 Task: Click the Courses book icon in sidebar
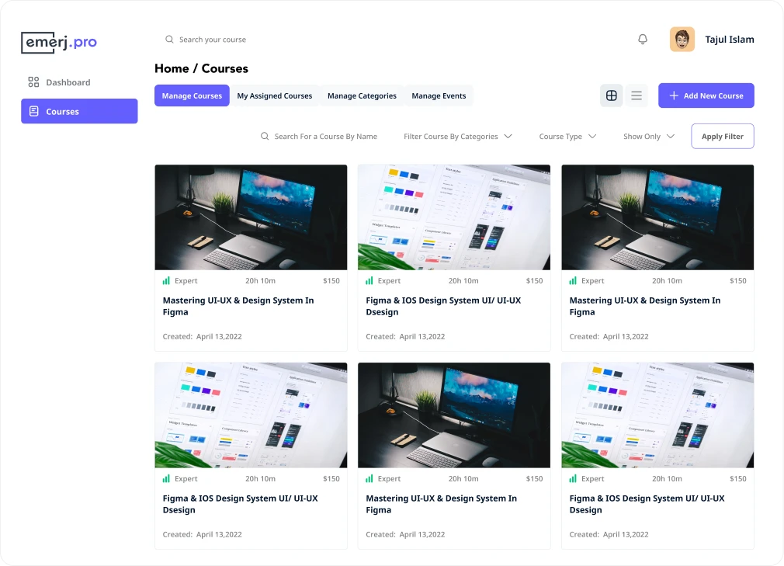click(x=33, y=112)
